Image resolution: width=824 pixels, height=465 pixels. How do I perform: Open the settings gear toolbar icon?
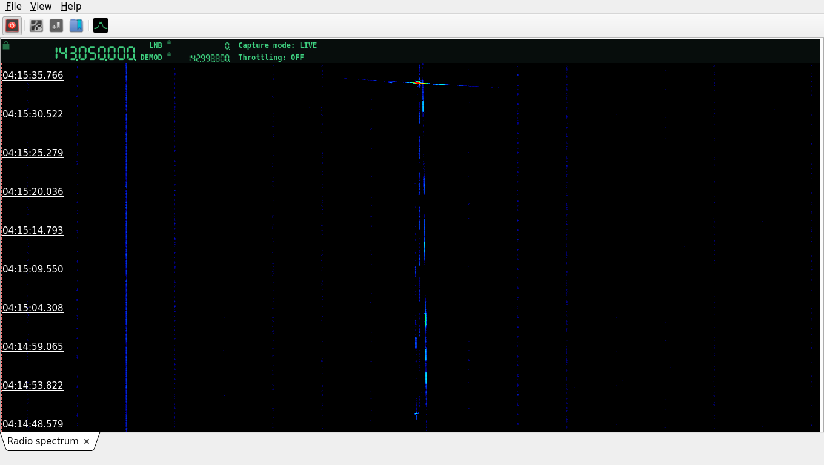tap(36, 25)
